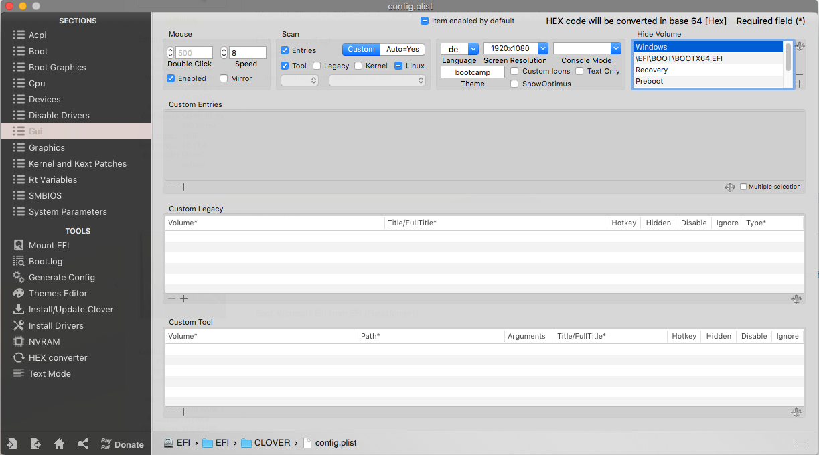
Task: Enable the Legacy scan checkbox
Action: click(317, 66)
